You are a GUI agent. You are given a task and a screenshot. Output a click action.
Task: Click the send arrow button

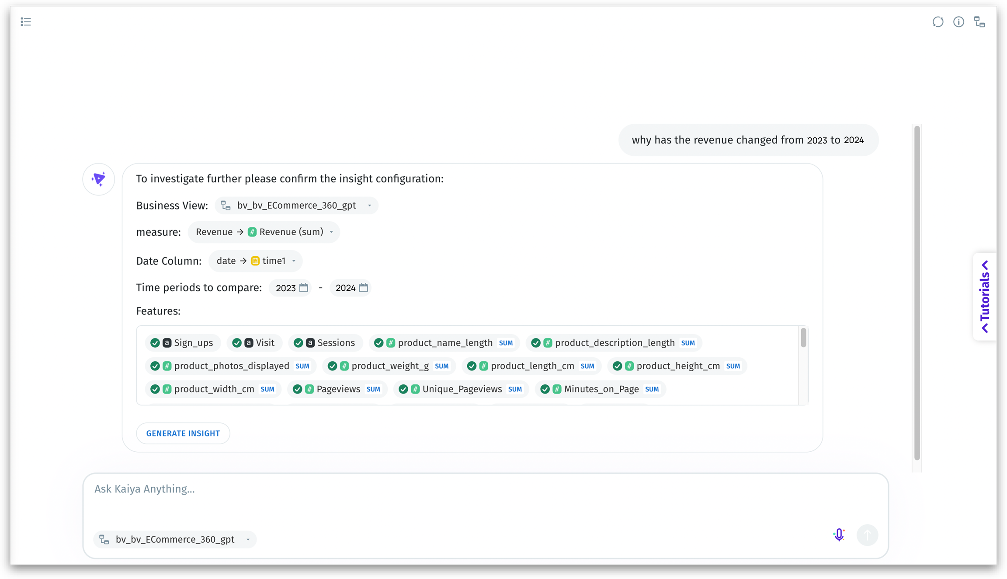click(867, 535)
